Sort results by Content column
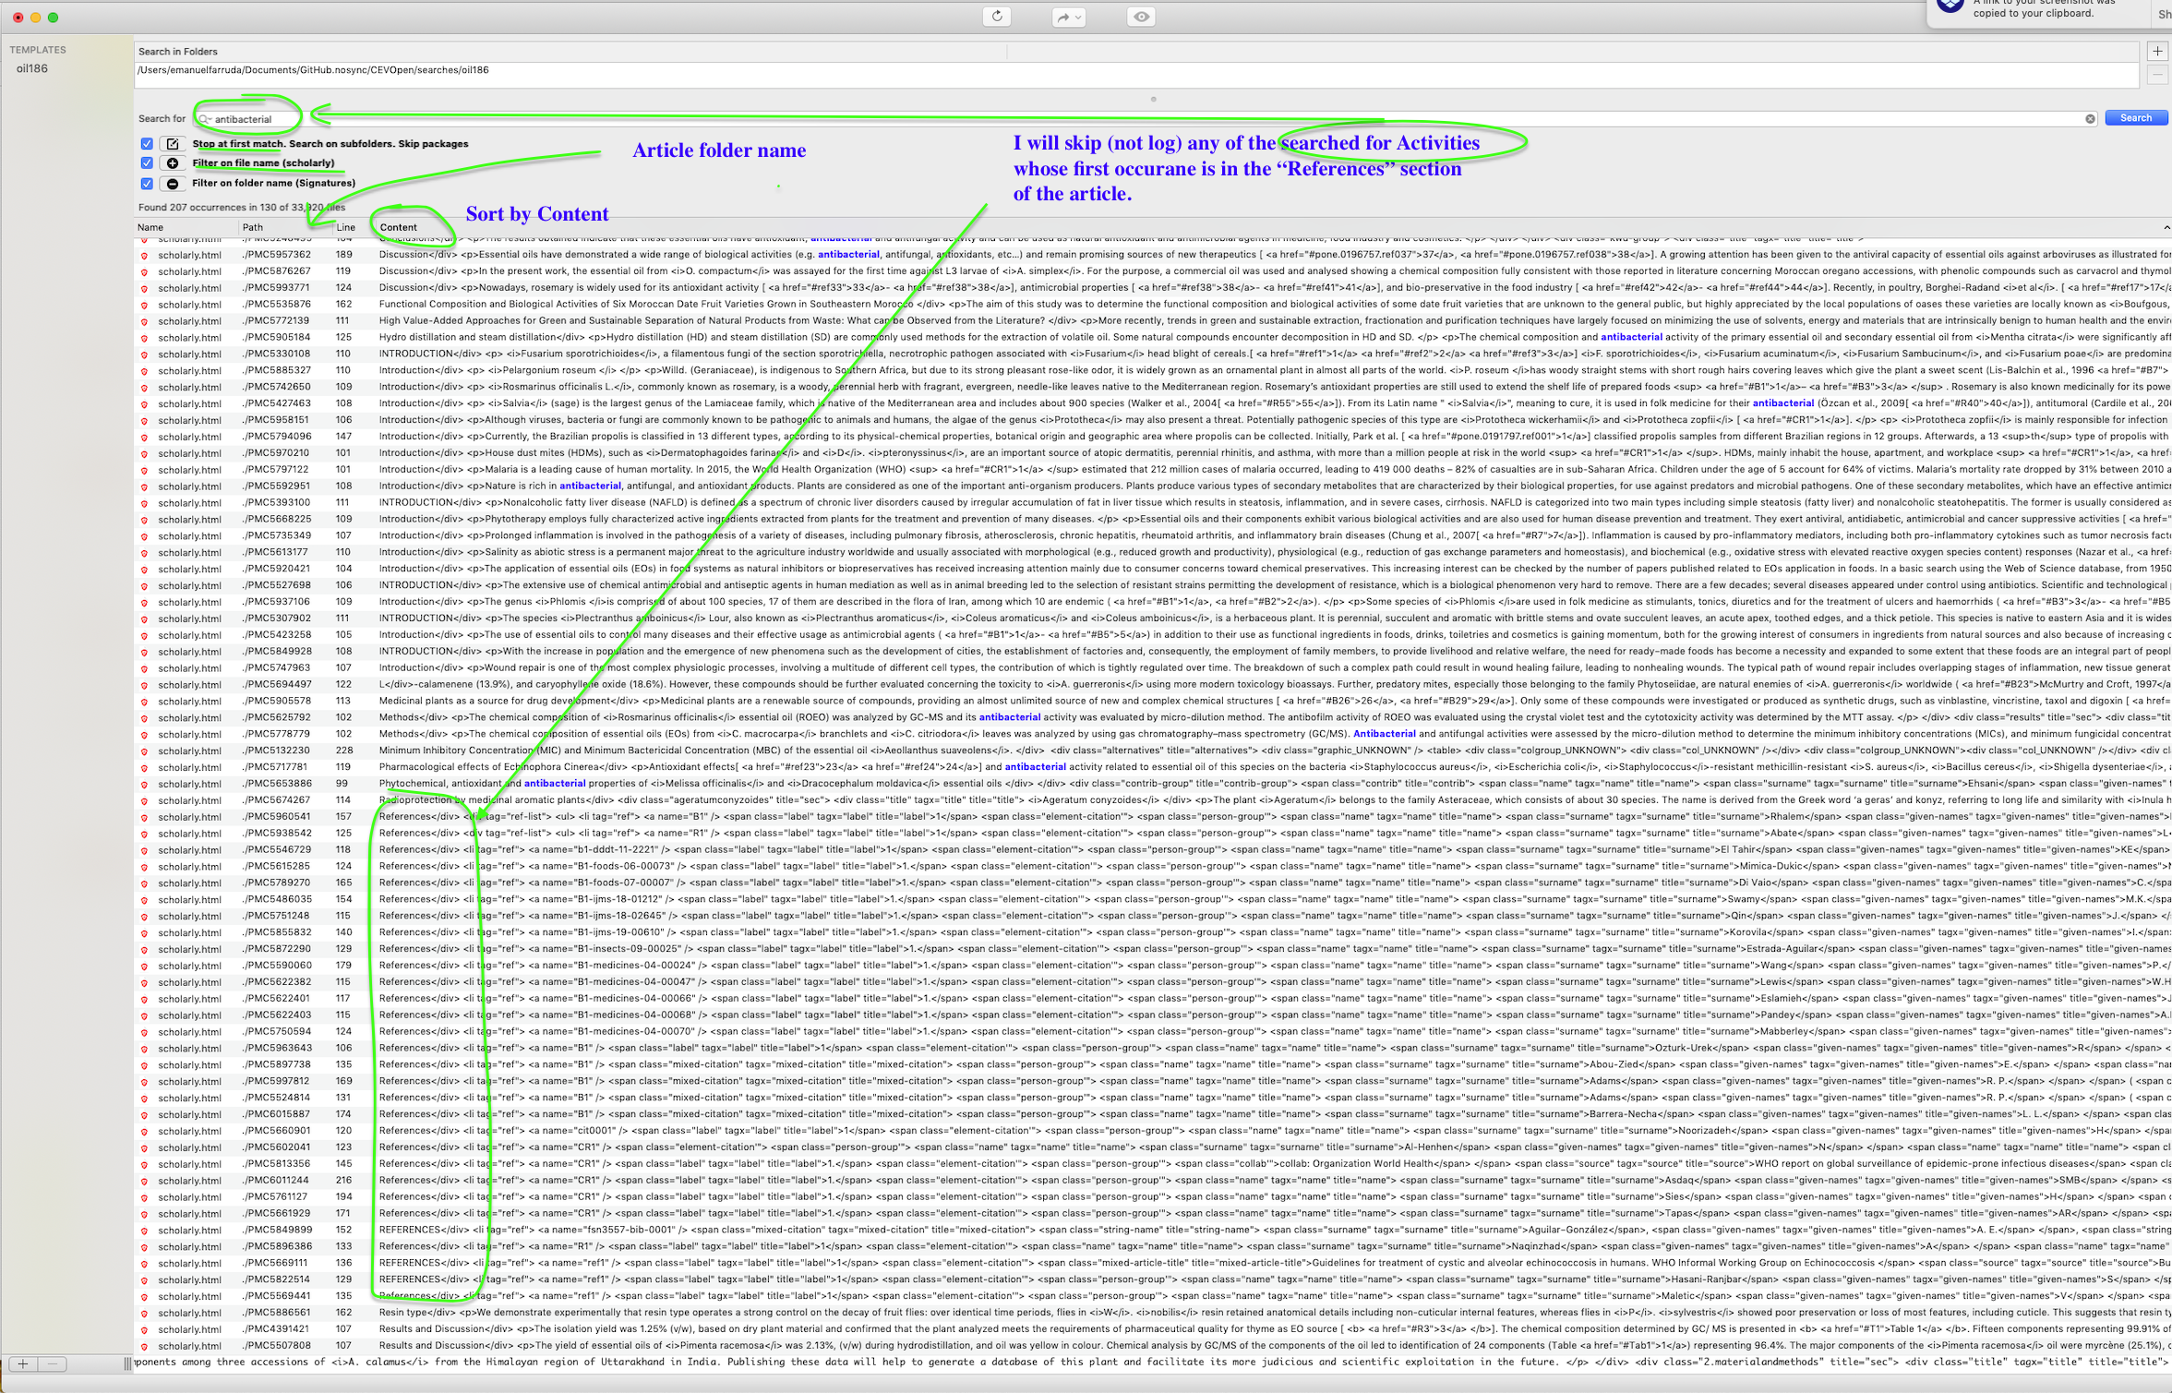Screen dimensions: 2172x1393 click(398, 227)
